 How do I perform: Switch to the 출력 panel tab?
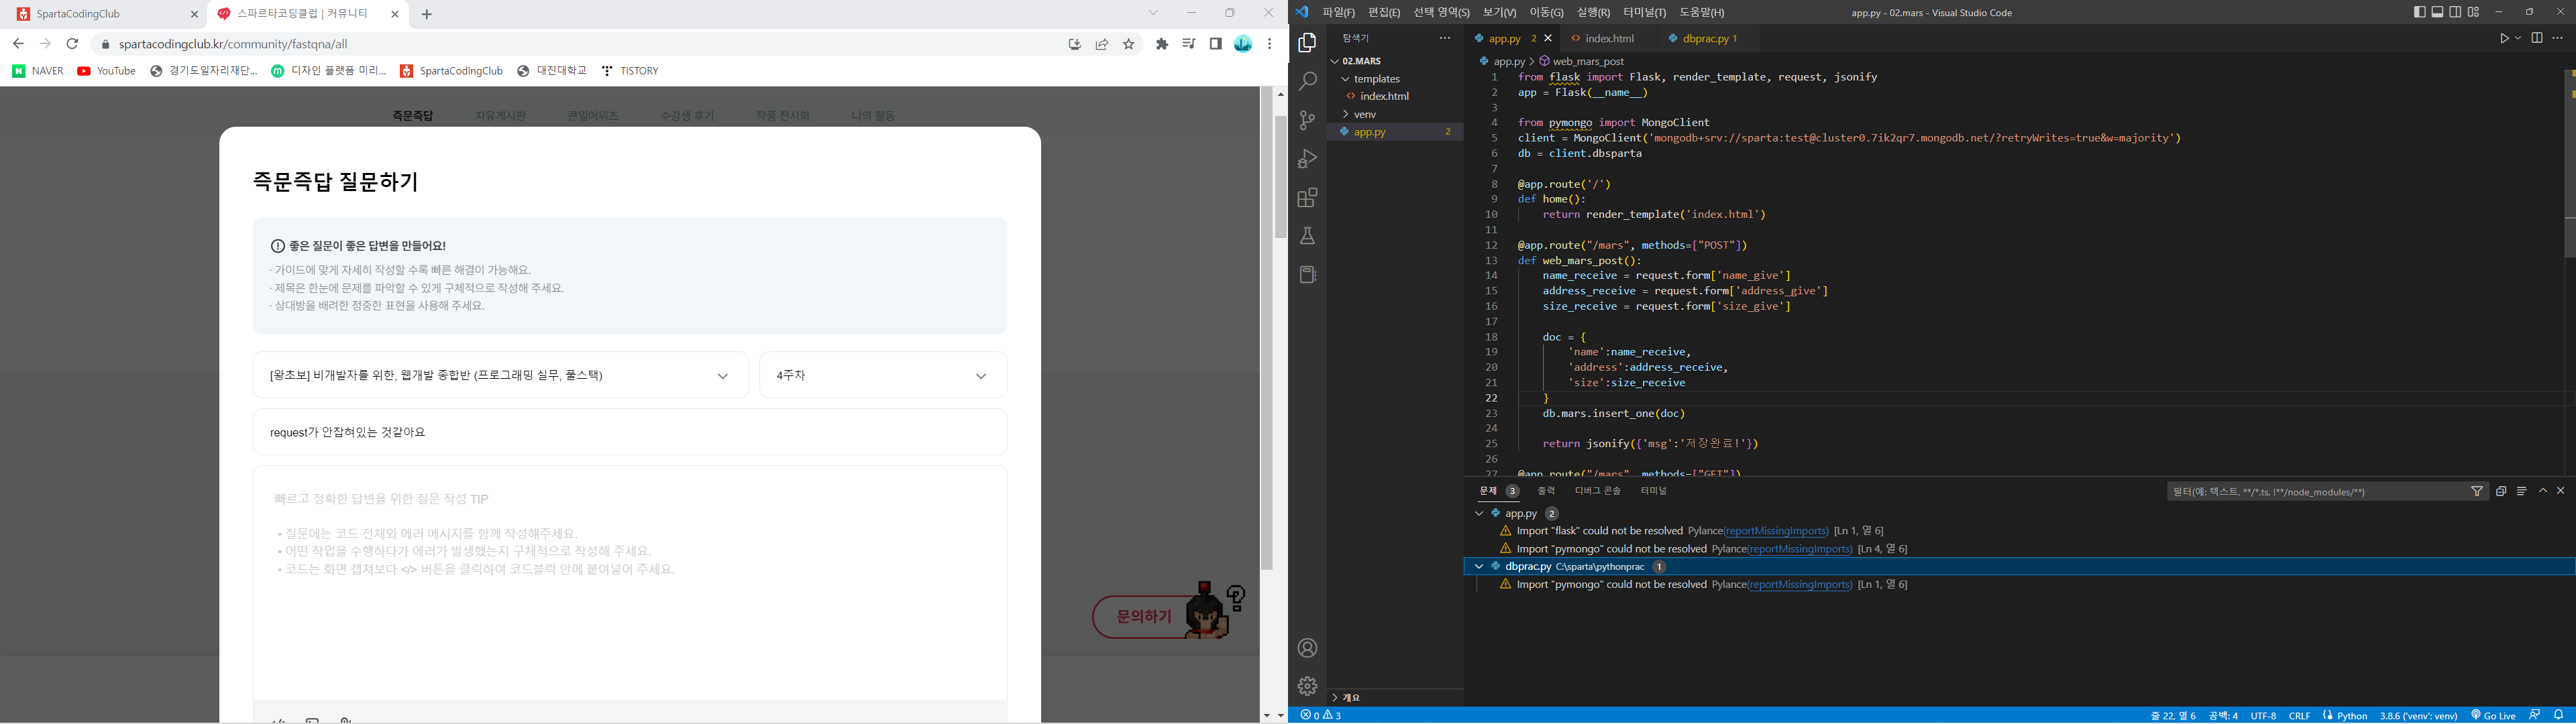tap(1546, 491)
